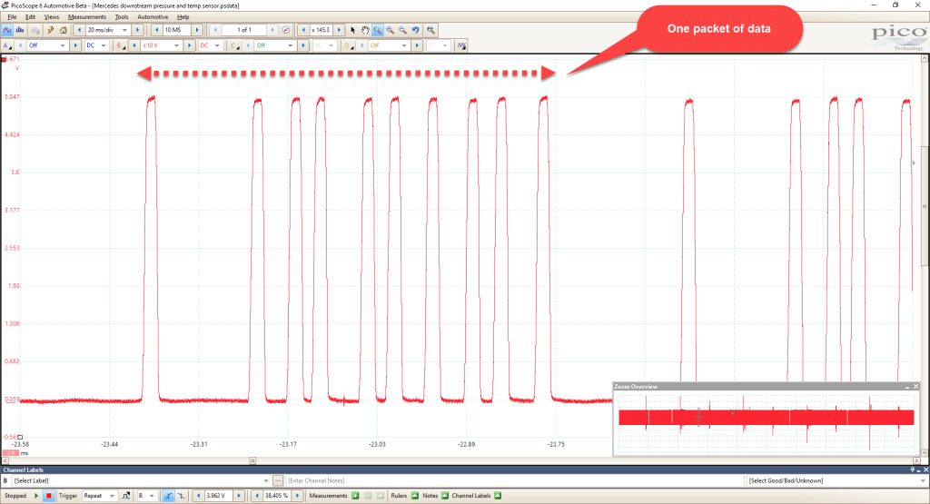Open Channel B DC coupling dropdown
930x504 pixels.
211,45
